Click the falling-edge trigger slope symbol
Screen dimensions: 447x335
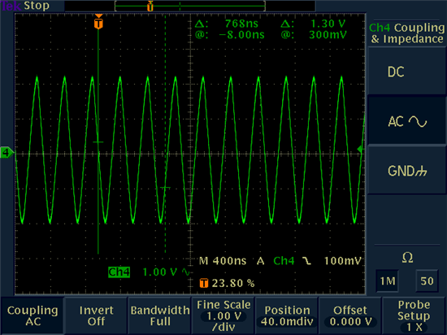(306, 260)
